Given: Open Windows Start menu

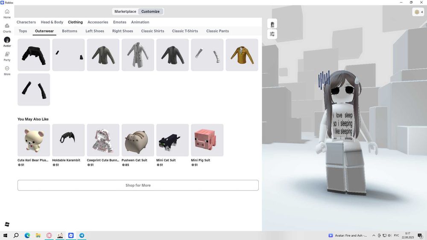Looking at the screenshot, I should 5,235.
